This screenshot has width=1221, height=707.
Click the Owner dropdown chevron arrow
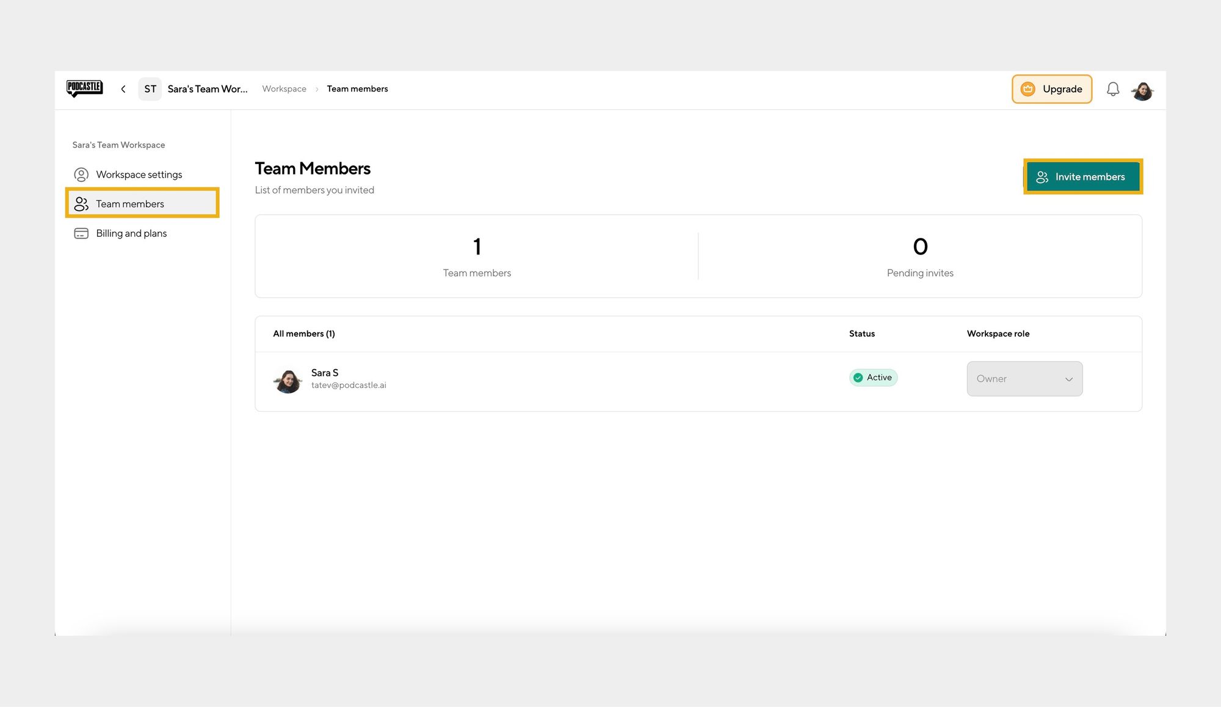[1068, 379]
